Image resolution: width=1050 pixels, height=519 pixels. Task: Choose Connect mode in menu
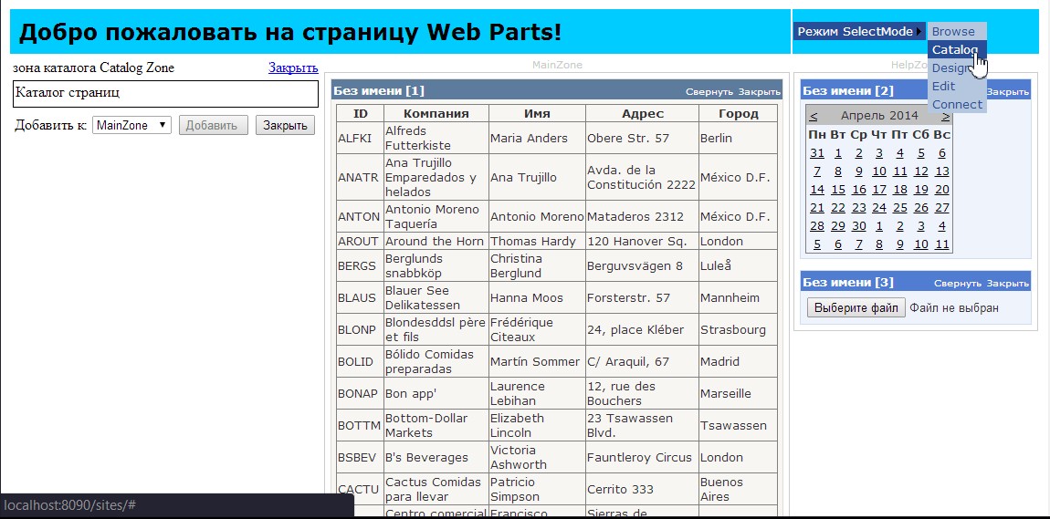point(956,104)
